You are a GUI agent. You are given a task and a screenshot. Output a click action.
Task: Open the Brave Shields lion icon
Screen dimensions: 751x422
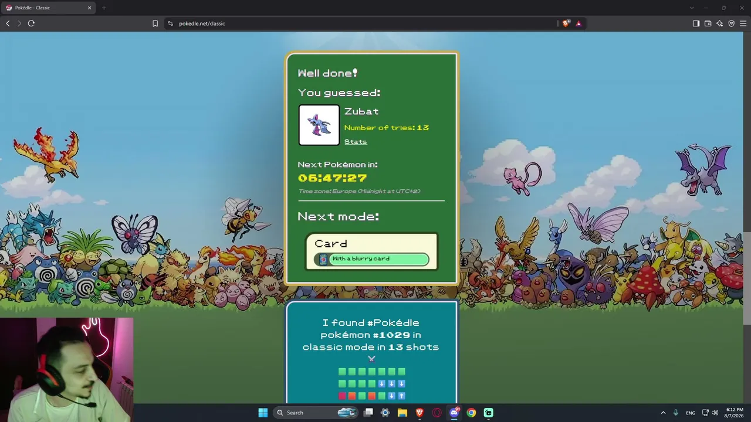[x=566, y=23]
